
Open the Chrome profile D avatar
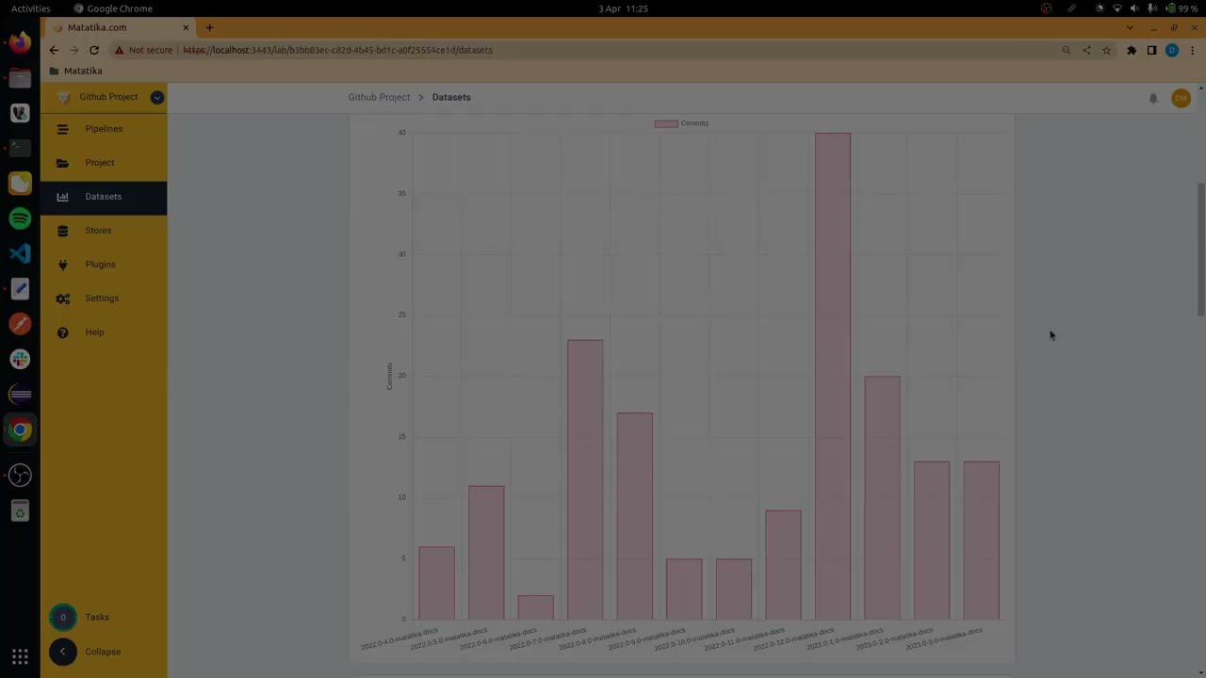point(1172,50)
